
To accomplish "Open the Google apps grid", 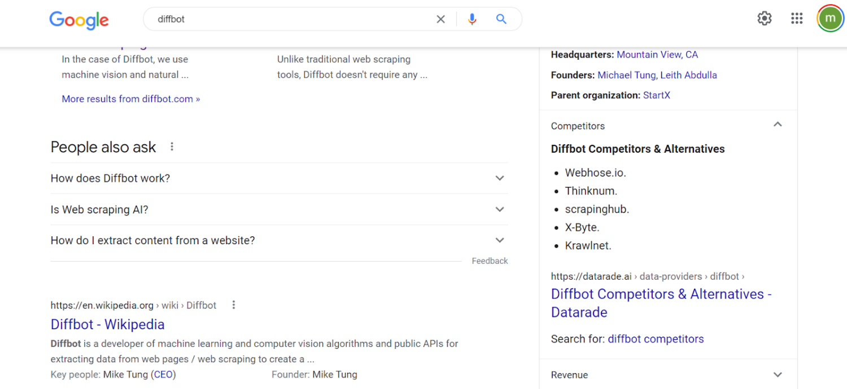I will [797, 19].
